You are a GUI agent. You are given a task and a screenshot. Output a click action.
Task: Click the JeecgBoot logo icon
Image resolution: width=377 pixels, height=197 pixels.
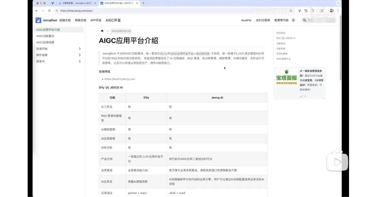pyautogui.click(x=38, y=20)
